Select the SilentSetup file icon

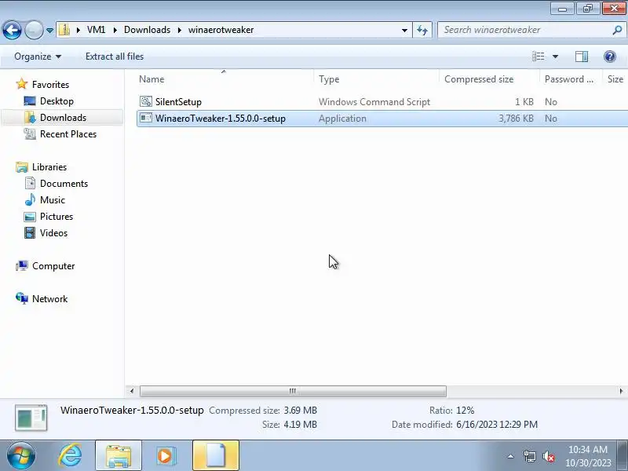point(146,102)
